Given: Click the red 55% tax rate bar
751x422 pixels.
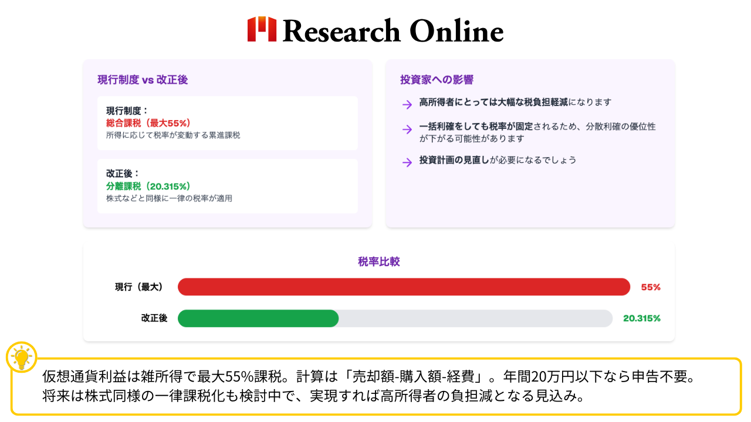Looking at the screenshot, I should [x=404, y=287].
